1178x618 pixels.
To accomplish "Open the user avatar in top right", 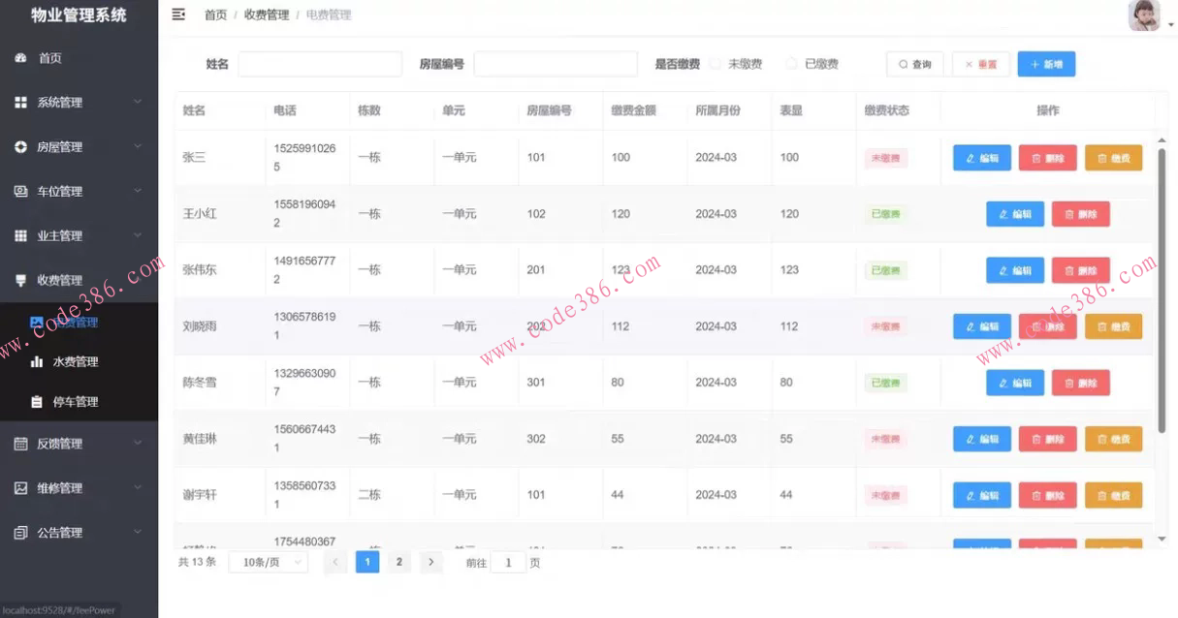I will point(1144,15).
